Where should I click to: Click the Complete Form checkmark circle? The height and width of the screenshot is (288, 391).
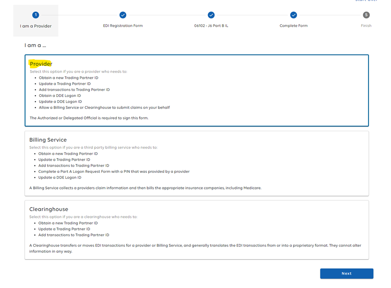[294, 15]
